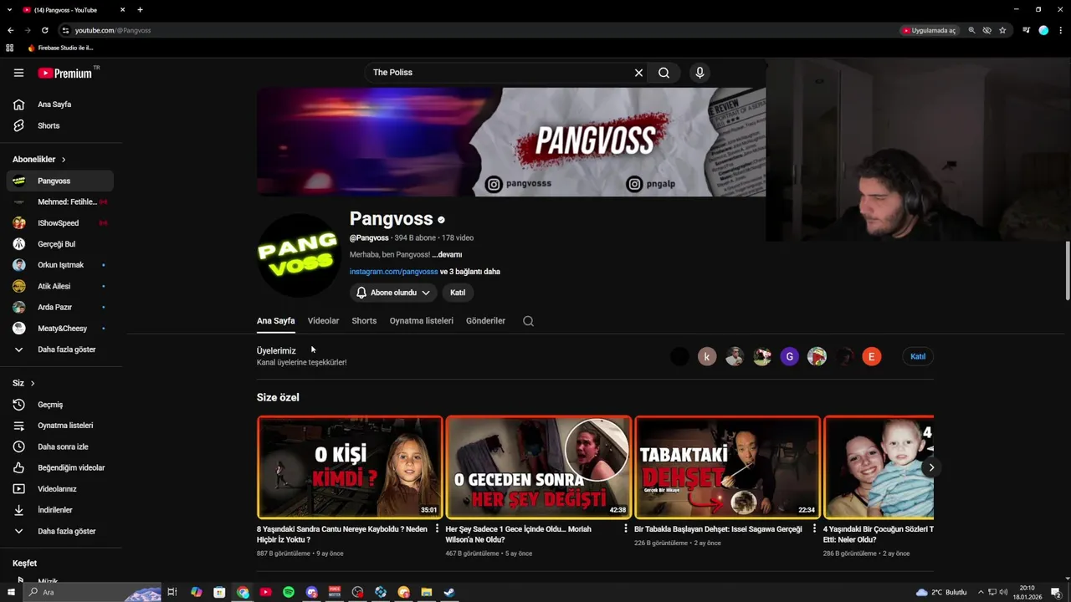Expand the Siz section chevron
The width and height of the screenshot is (1071, 602).
33,383
